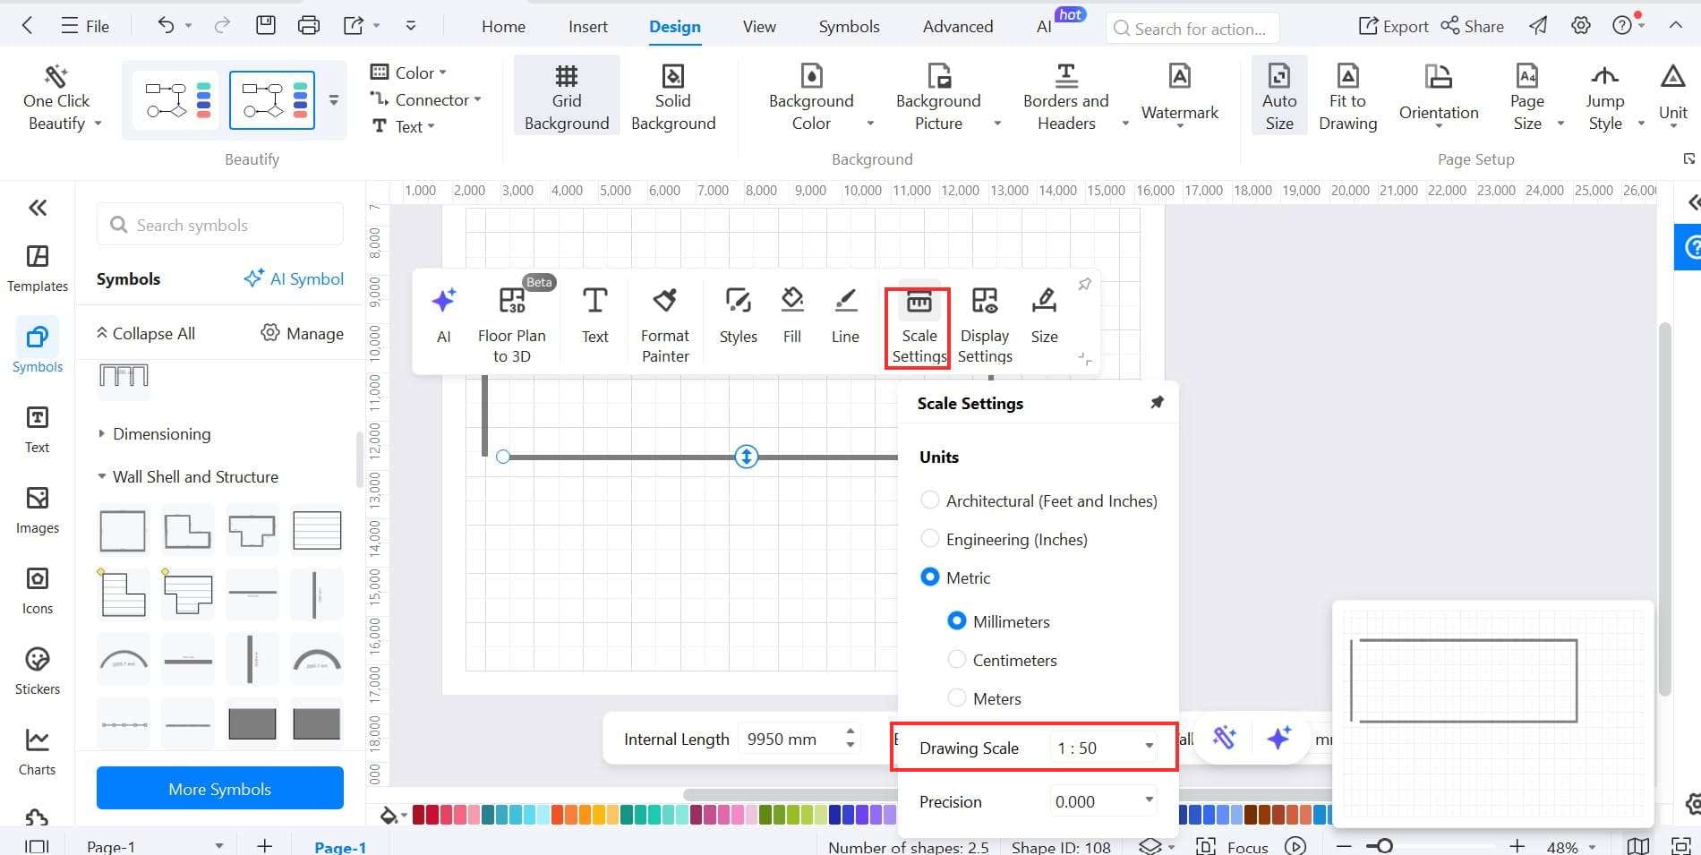Select Format Painter in floating toolbar
The width and height of the screenshot is (1701, 855).
click(665, 326)
